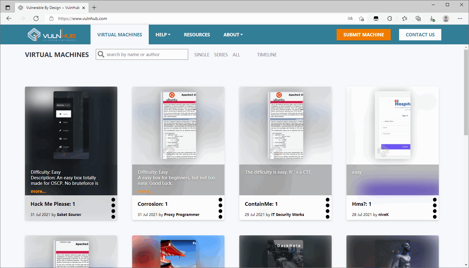Expand the HELP dropdown menu
Viewport: 469px width, 268px height.
point(163,35)
